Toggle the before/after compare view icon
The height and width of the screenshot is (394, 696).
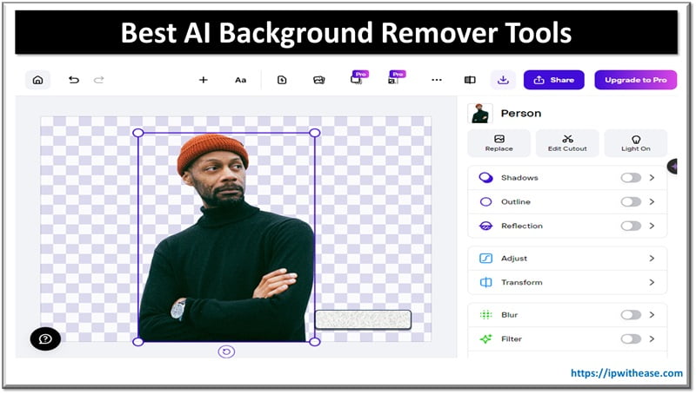point(470,80)
